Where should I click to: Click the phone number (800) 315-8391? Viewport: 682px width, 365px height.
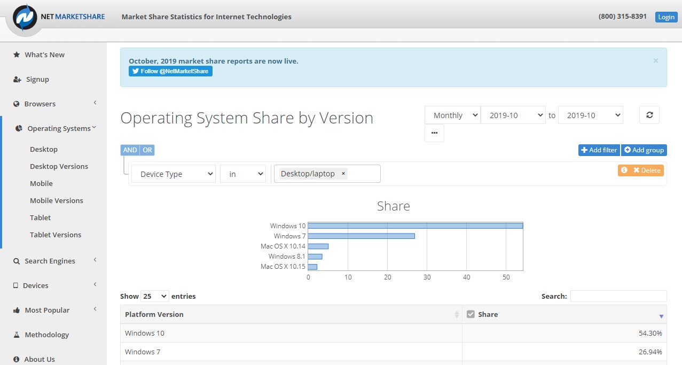[623, 17]
